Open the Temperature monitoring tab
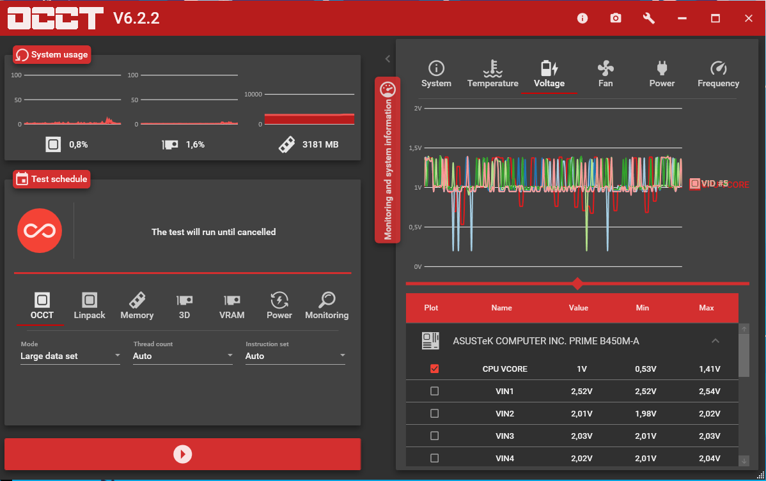Image resolution: width=766 pixels, height=481 pixels. (492, 74)
